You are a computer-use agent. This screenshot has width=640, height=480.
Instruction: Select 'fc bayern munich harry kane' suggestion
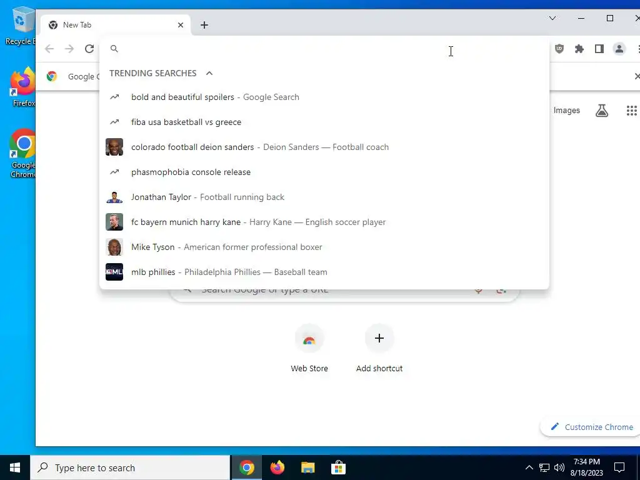[x=324, y=222]
